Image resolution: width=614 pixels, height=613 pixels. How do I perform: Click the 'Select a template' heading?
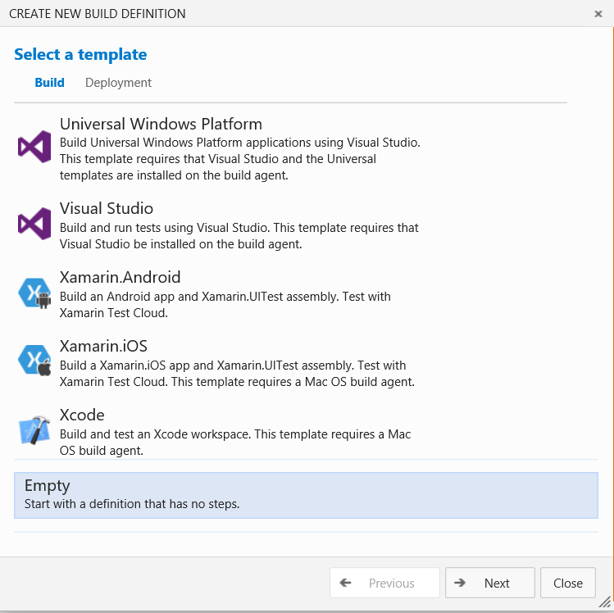80,54
